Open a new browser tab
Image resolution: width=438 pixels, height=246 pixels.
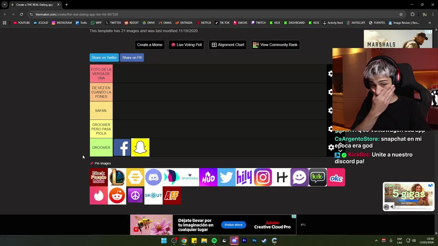click(x=66, y=5)
